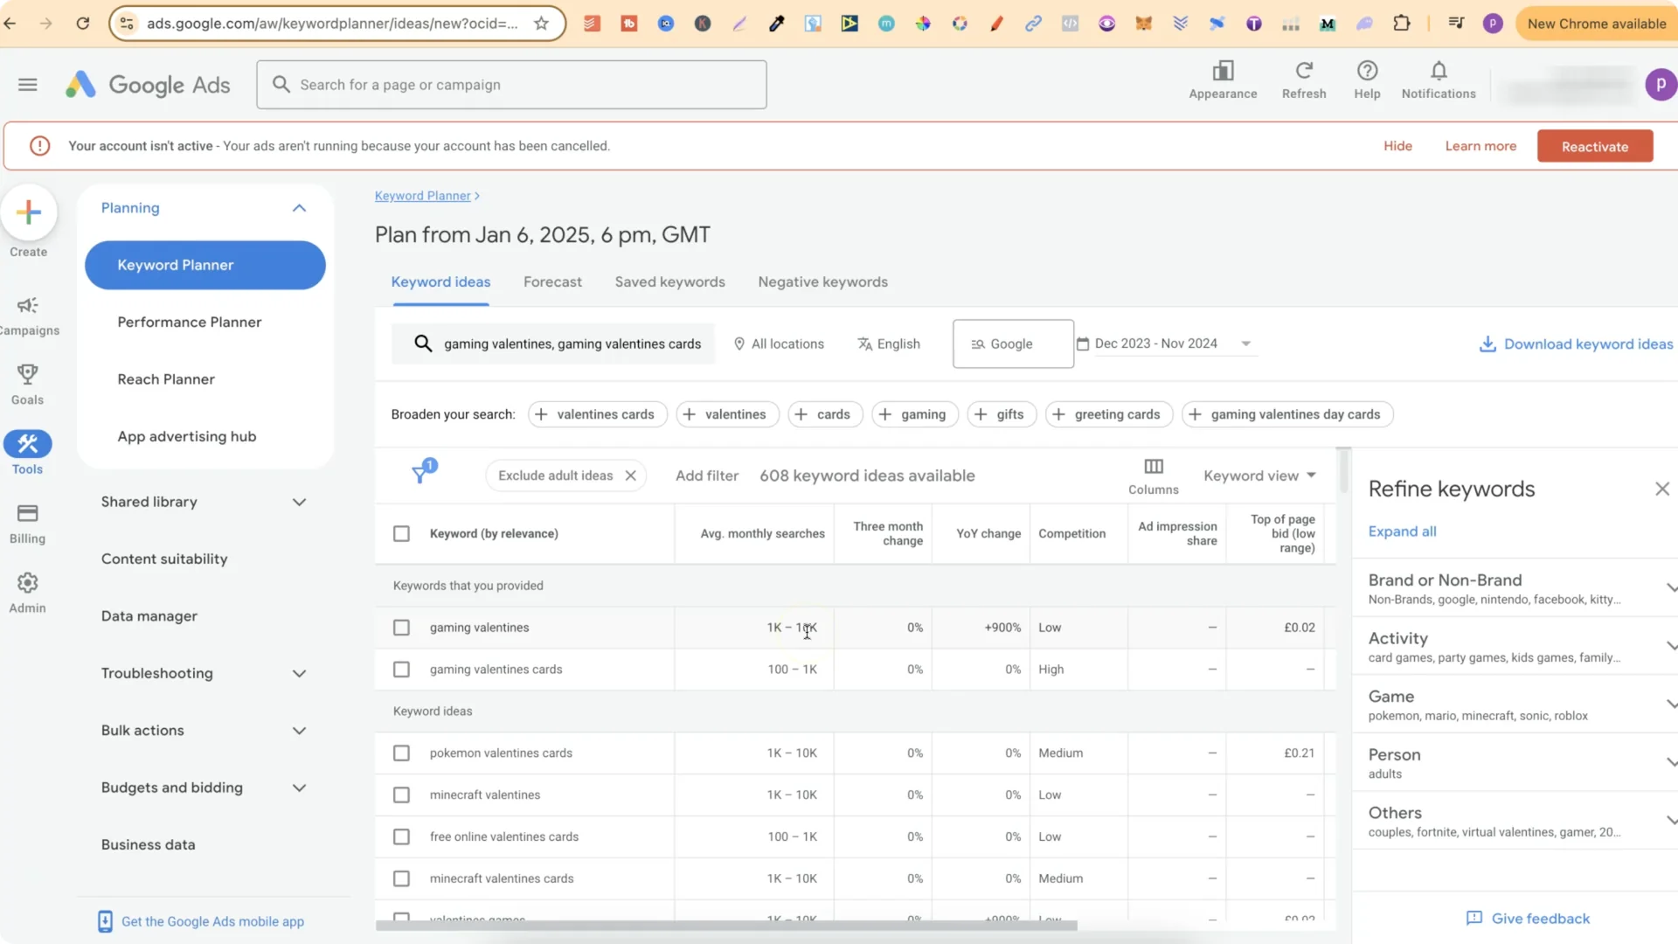Open the Help icon
Screen dimensions: 1678x944
[x=1367, y=71]
